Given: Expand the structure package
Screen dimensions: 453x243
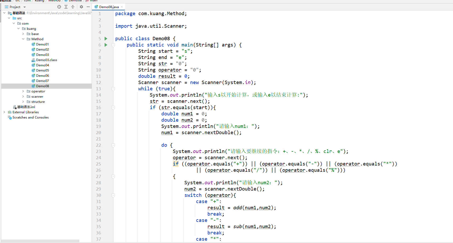Looking at the screenshot, I should [x=23, y=102].
